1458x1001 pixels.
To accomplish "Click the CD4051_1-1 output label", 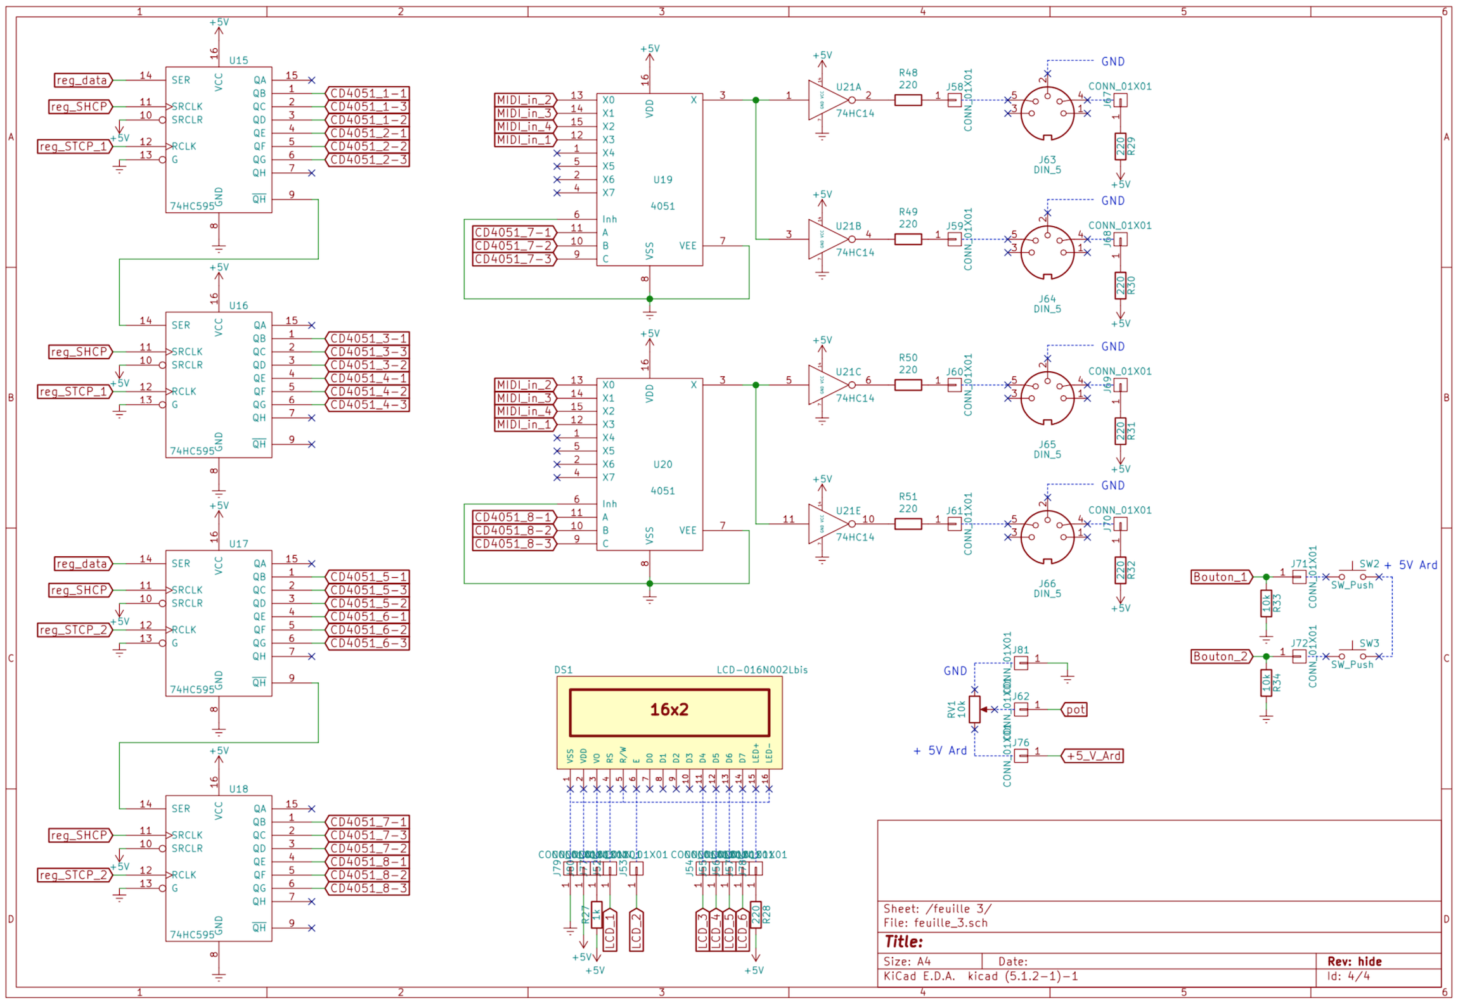I will [368, 93].
